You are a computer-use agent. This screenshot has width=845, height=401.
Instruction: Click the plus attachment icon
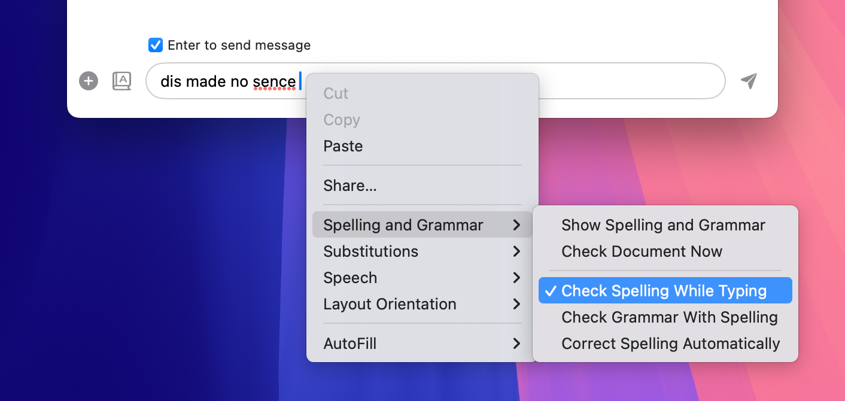(x=89, y=81)
